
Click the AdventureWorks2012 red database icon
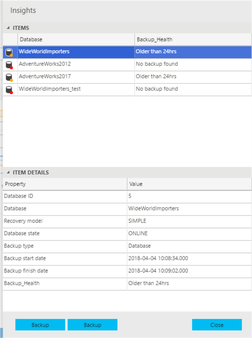[x=9, y=65]
